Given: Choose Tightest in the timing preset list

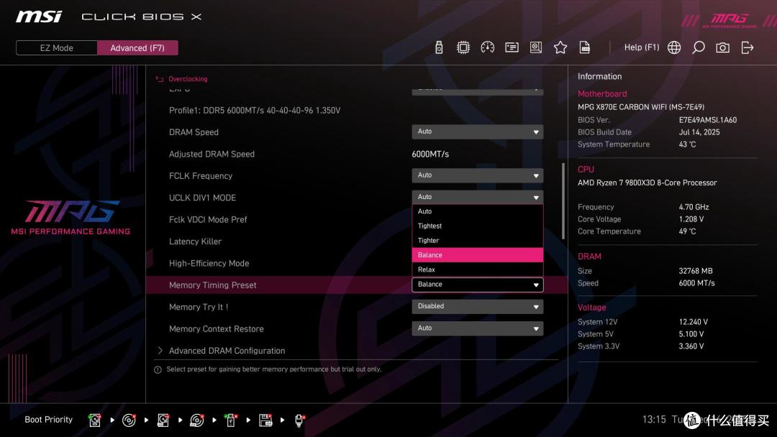Looking at the screenshot, I should (x=477, y=226).
